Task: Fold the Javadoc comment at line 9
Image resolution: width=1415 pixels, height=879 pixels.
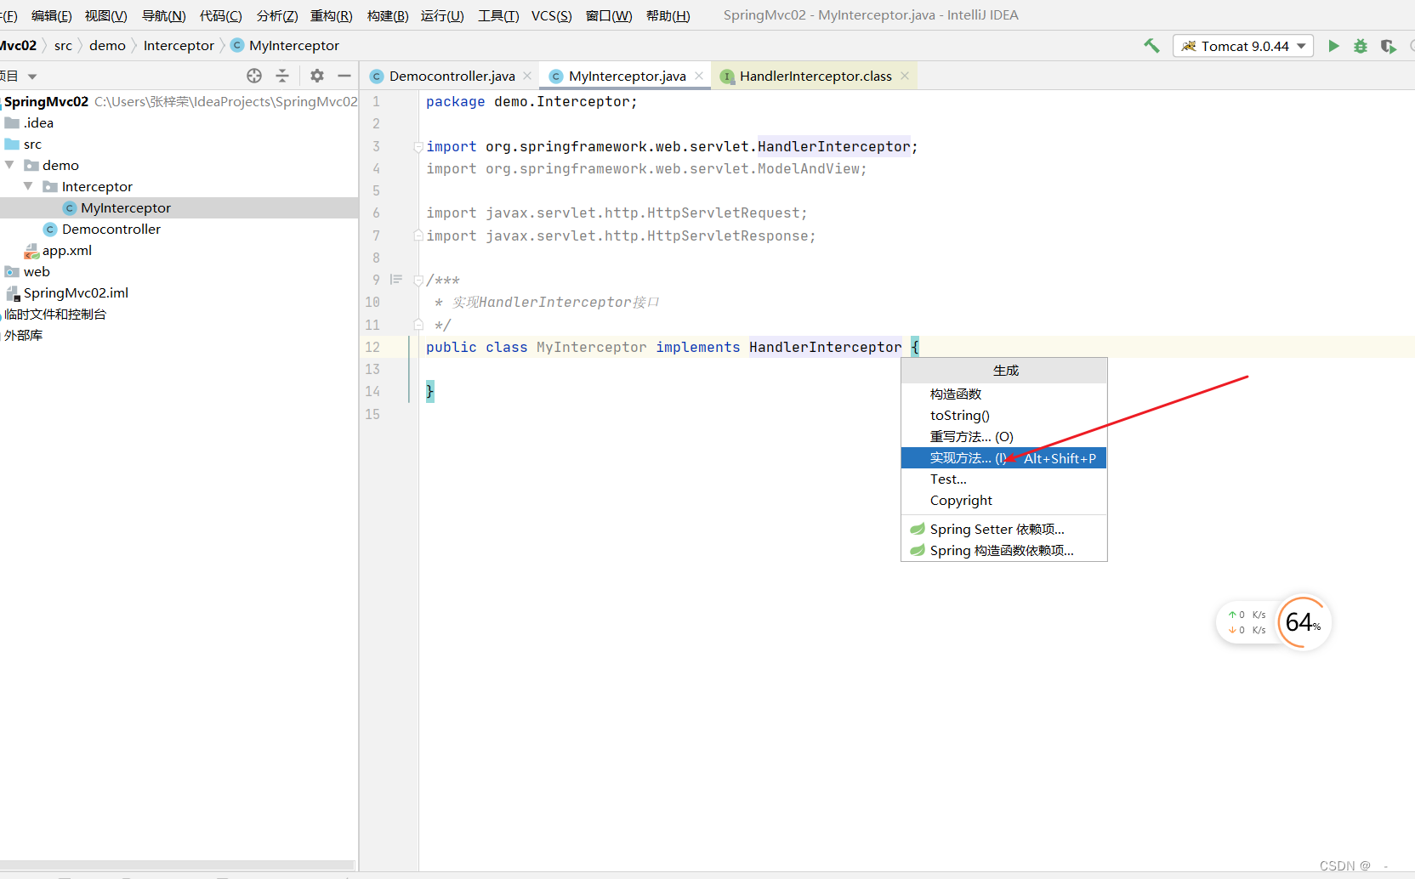Action: tap(418, 280)
